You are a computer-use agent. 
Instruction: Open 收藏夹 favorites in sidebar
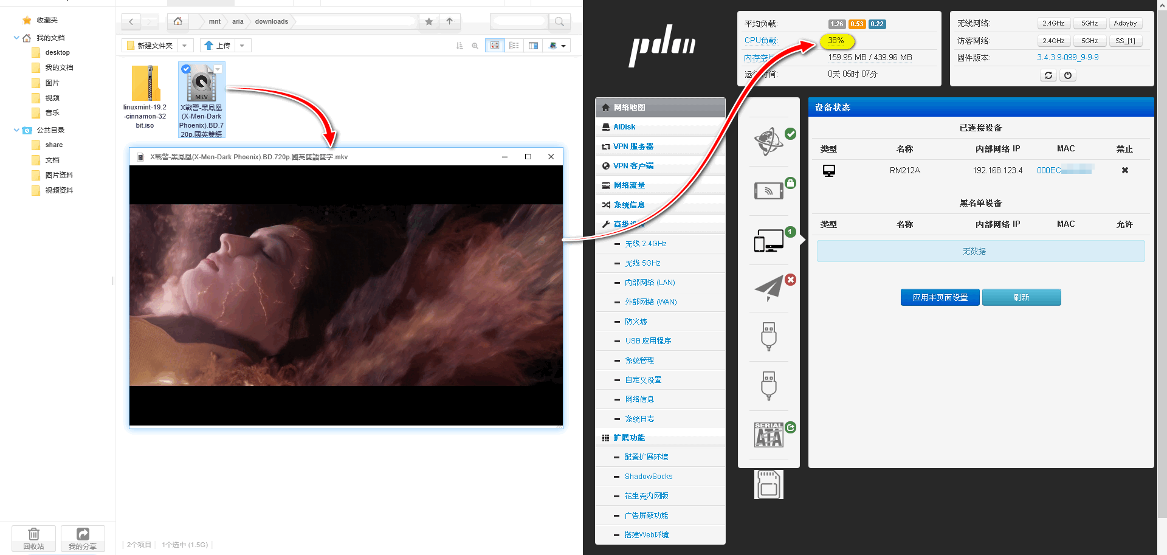pyautogui.click(x=47, y=21)
